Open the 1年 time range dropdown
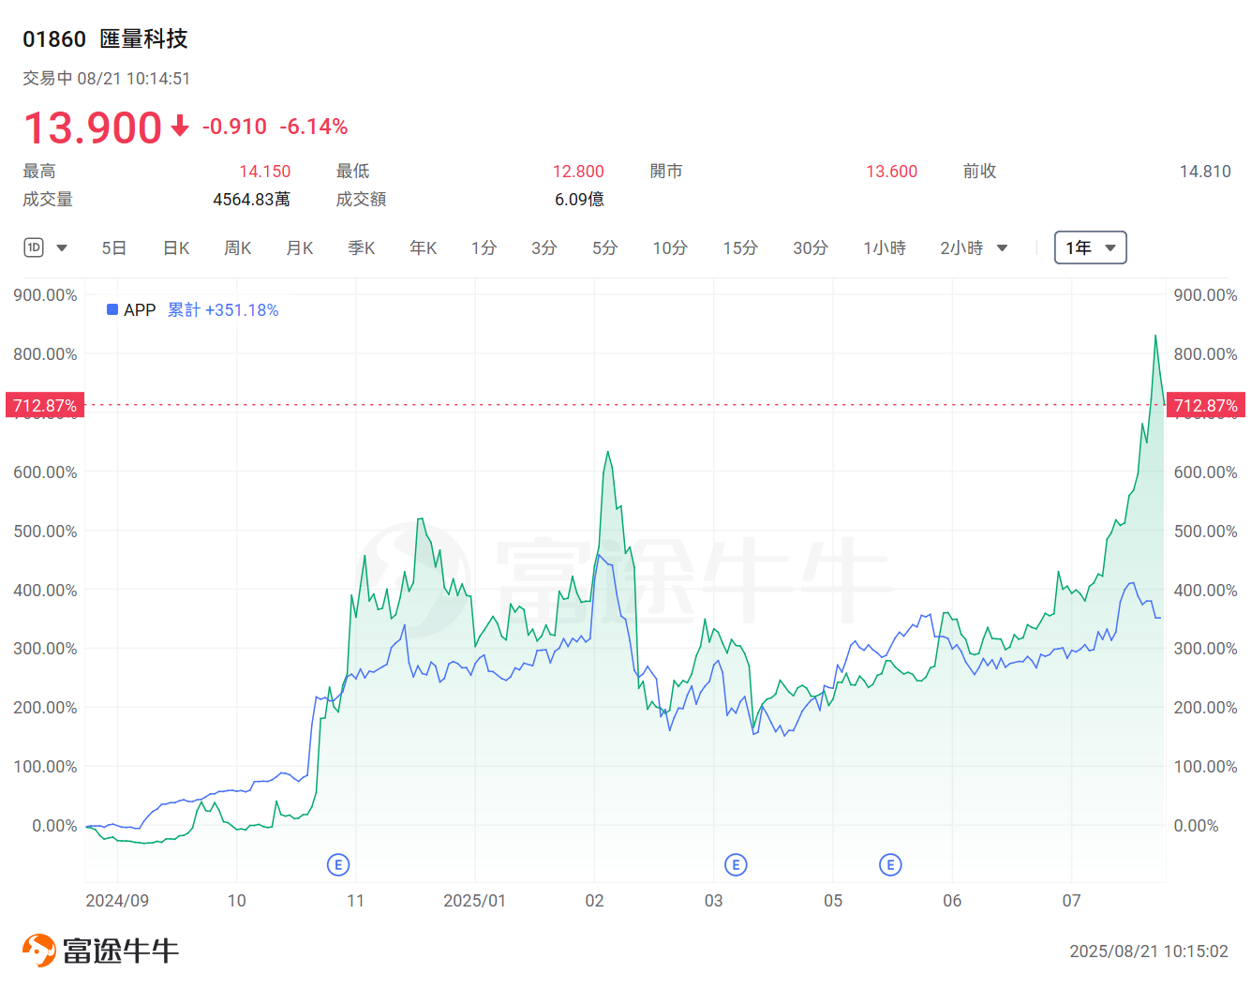This screenshot has height=989, width=1251. tap(1090, 247)
